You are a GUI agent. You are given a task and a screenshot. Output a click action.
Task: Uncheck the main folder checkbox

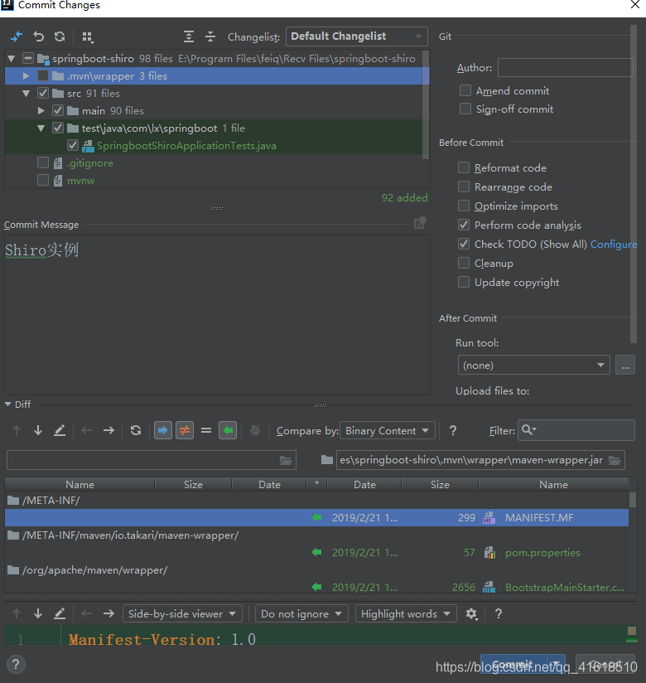click(58, 110)
